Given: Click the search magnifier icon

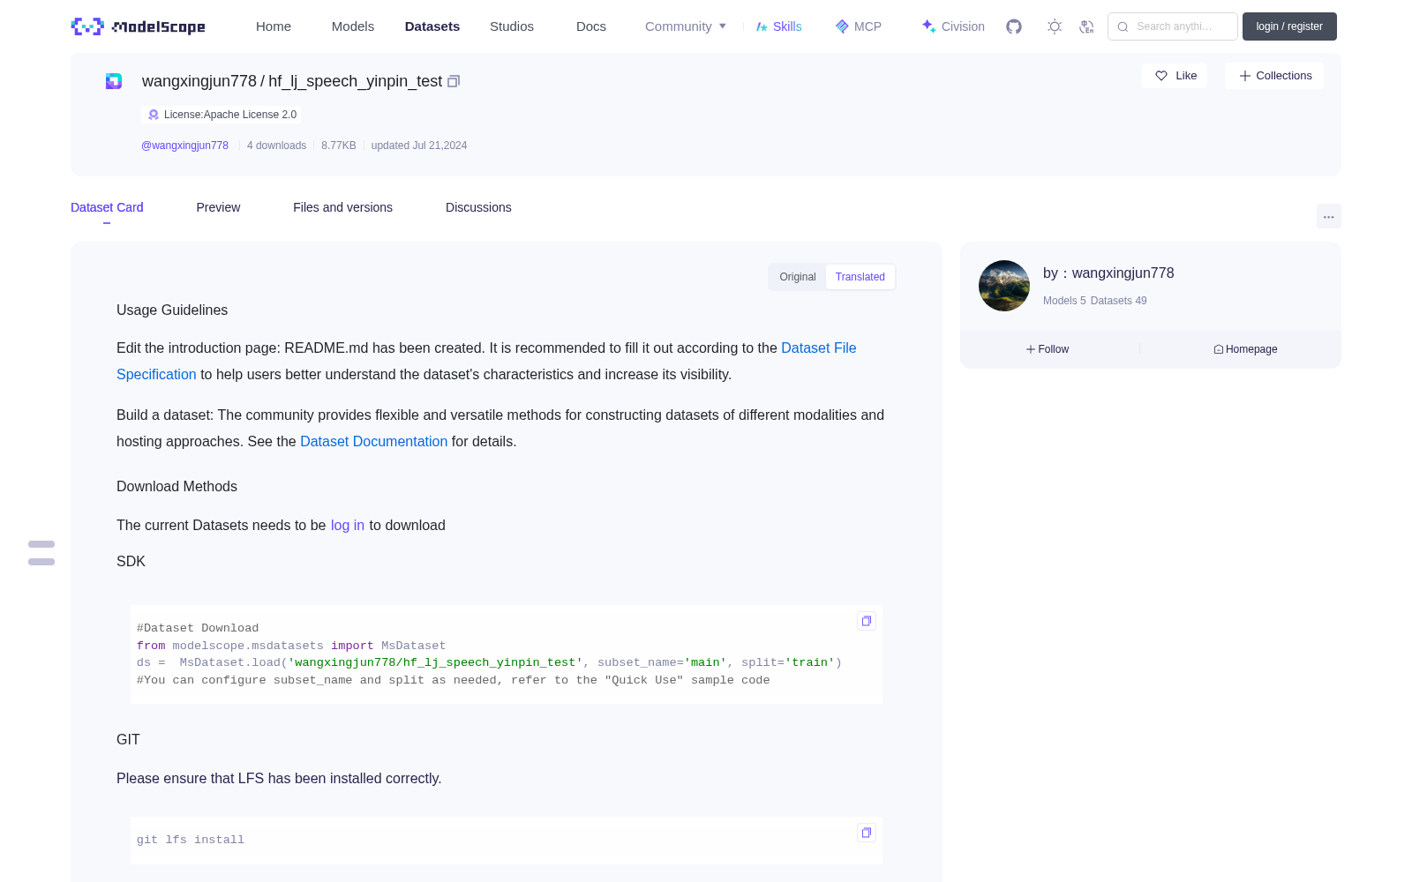Looking at the screenshot, I should [x=1123, y=26].
